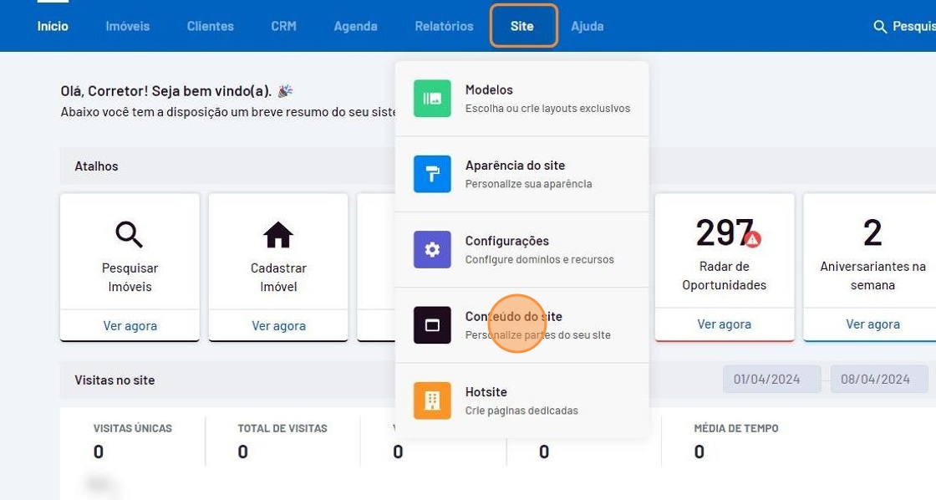Click Ver agora under Radar de Oportunidades

click(x=724, y=324)
